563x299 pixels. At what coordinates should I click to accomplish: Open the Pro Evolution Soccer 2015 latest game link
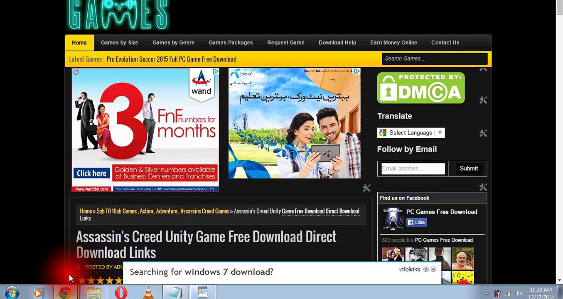coord(171,59)
